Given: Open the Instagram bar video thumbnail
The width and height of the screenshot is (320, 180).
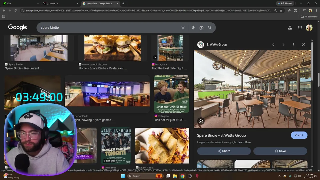Looking at the screenshot, I should (x=170, y=48).
